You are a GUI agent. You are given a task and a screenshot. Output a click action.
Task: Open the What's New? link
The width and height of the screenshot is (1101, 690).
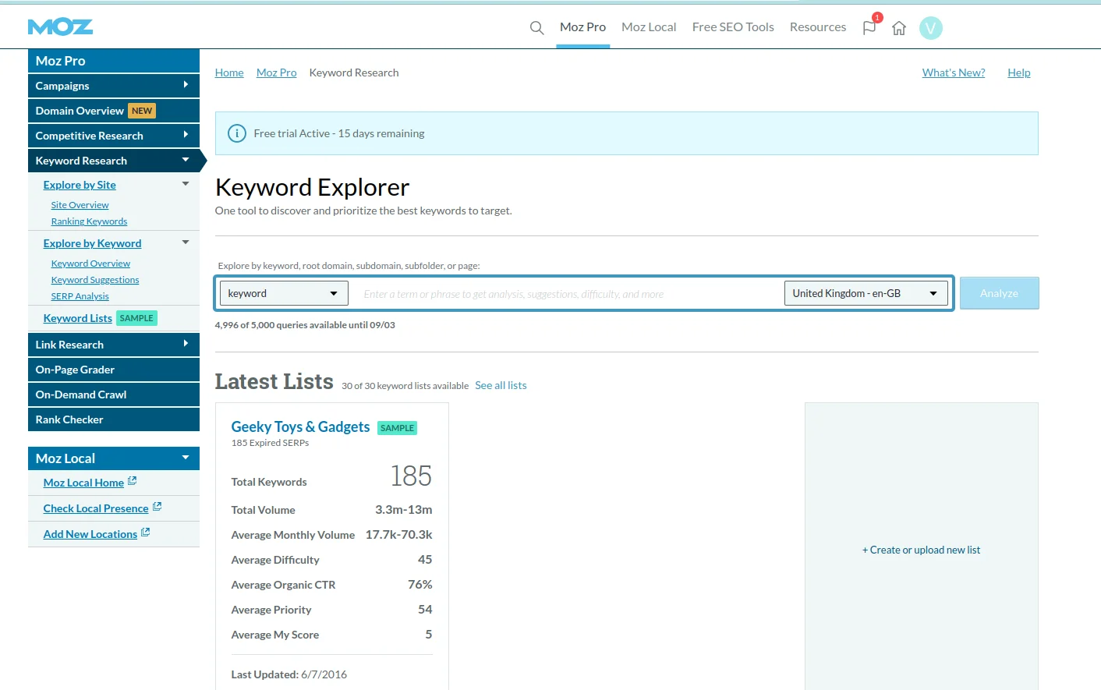coord(954,73)
